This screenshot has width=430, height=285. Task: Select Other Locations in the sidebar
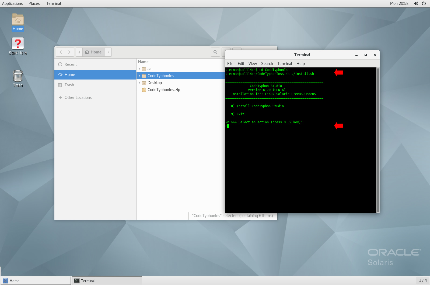[x=95, y=98]
